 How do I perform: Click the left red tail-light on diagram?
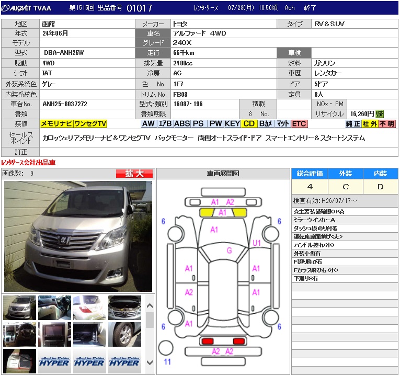click(x=208, y=341)
